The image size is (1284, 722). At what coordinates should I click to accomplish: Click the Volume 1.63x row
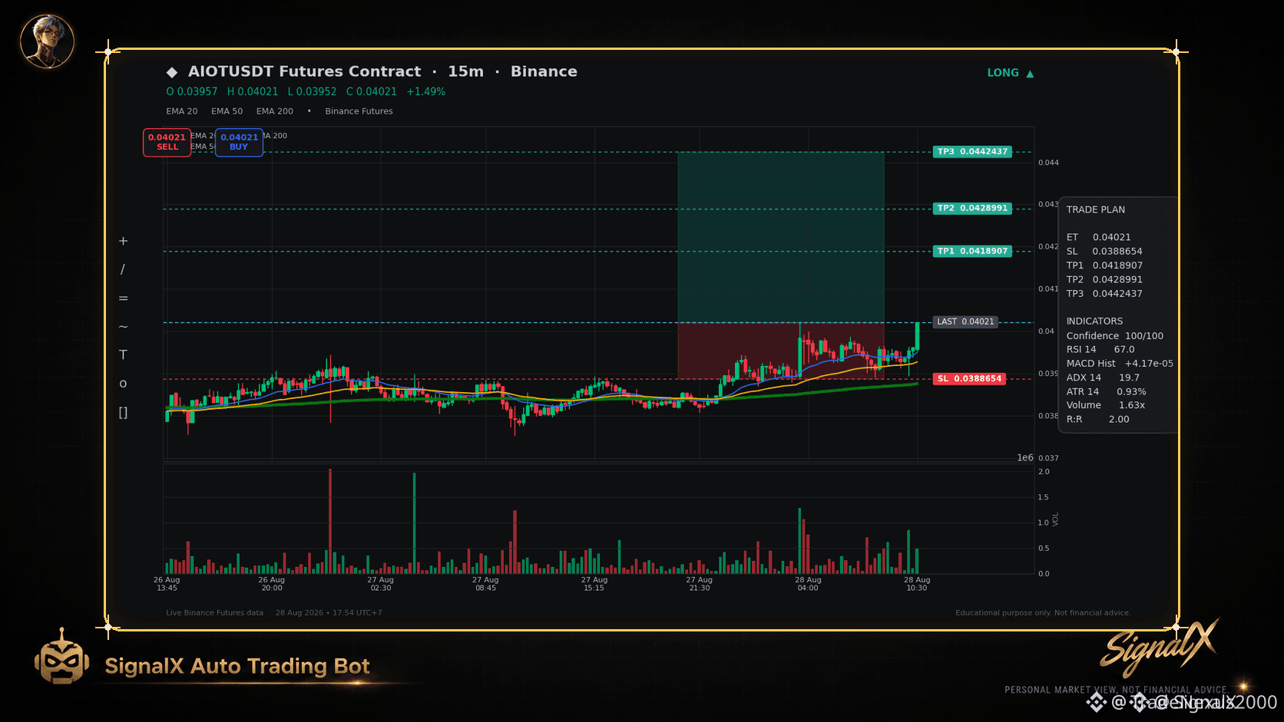(x=1106, y=406)
